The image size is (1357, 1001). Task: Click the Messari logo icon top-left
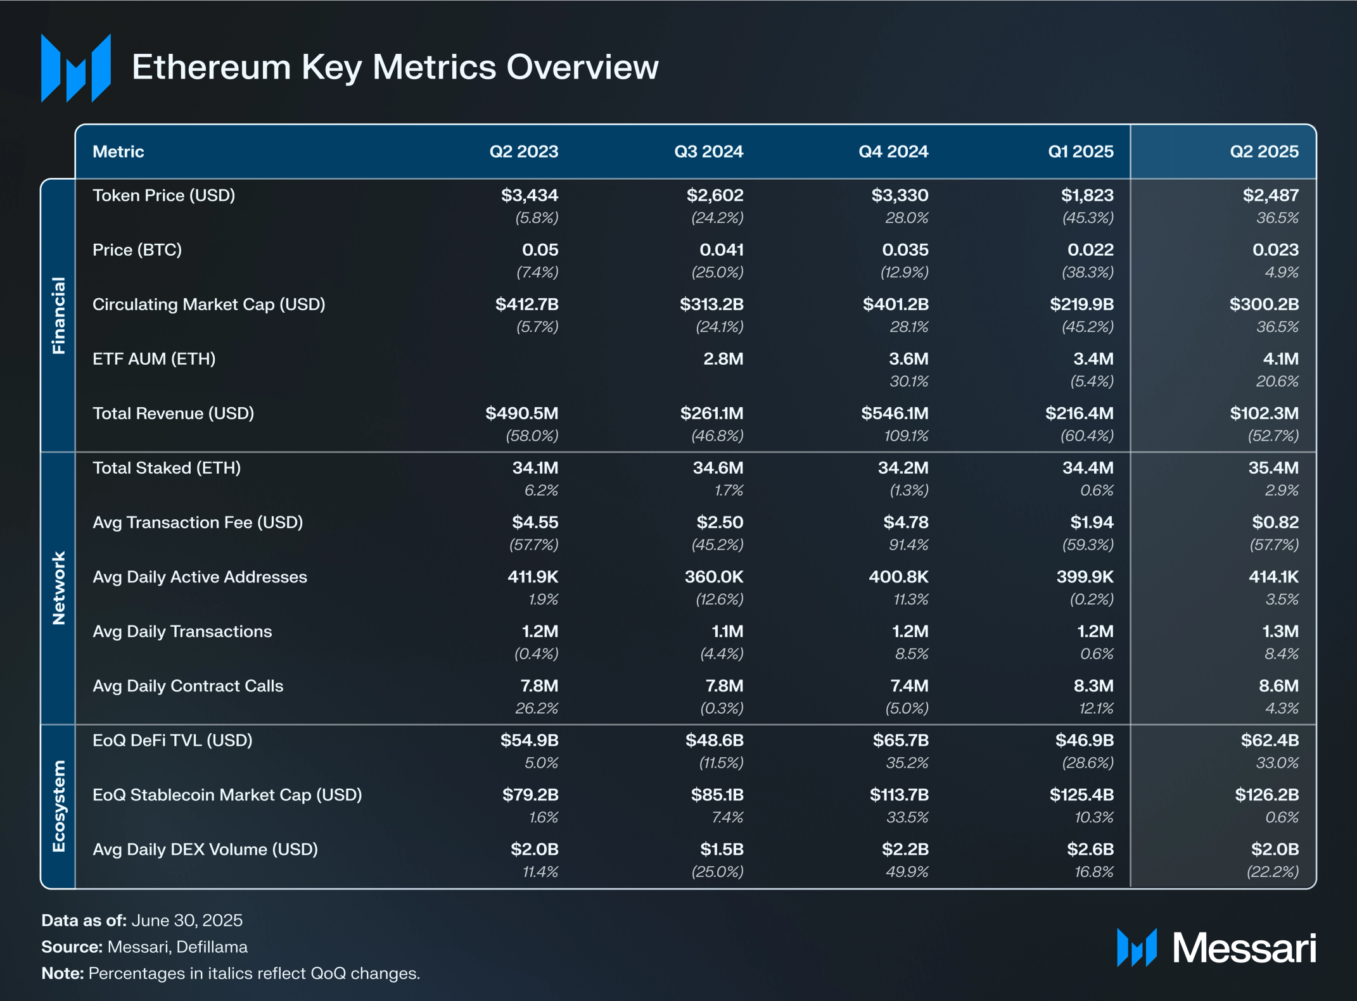75,68
